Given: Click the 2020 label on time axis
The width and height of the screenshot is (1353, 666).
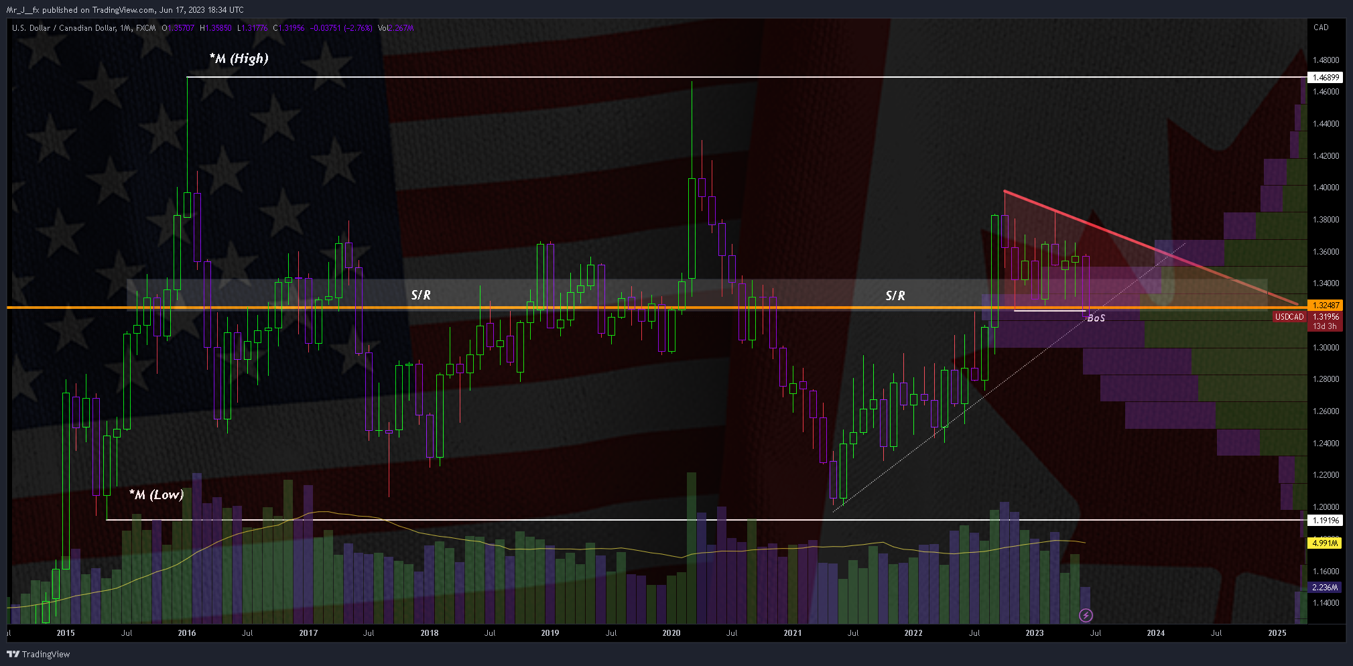Looking at the screenshot, I should tap(671, 633).
